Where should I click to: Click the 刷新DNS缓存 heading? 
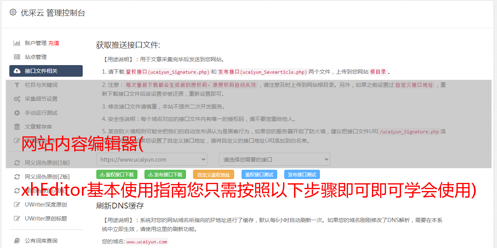click(x=120, y=205)
